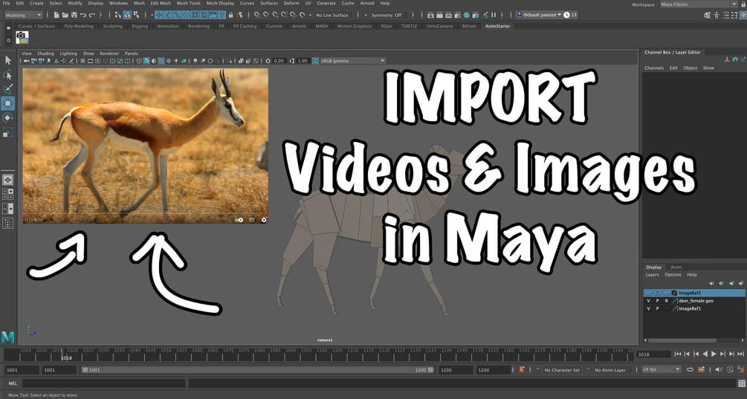Toggle playback P of deer_female:geo layer

pos(658,301)
